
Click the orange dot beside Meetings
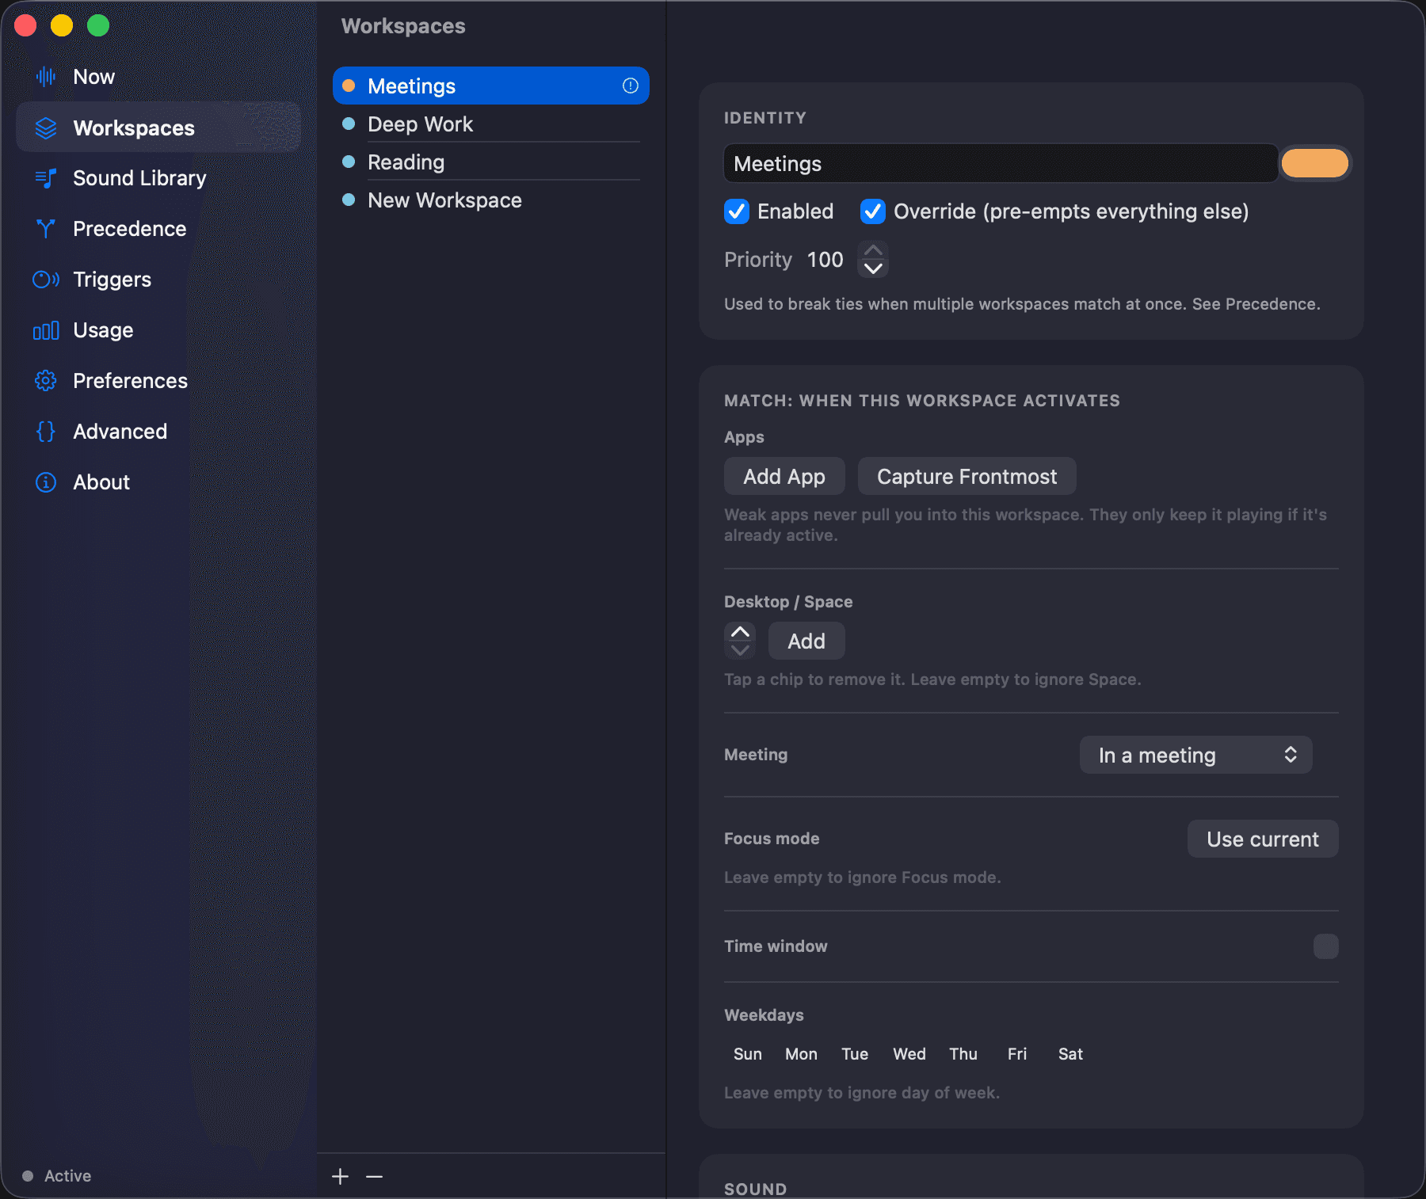click(349, 86)
